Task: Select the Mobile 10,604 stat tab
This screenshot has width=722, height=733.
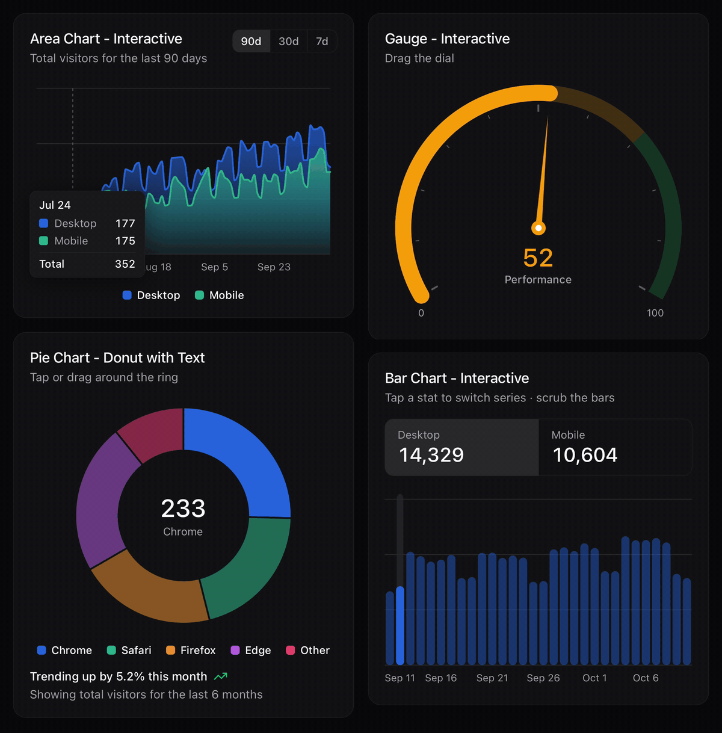Action: 615,447
